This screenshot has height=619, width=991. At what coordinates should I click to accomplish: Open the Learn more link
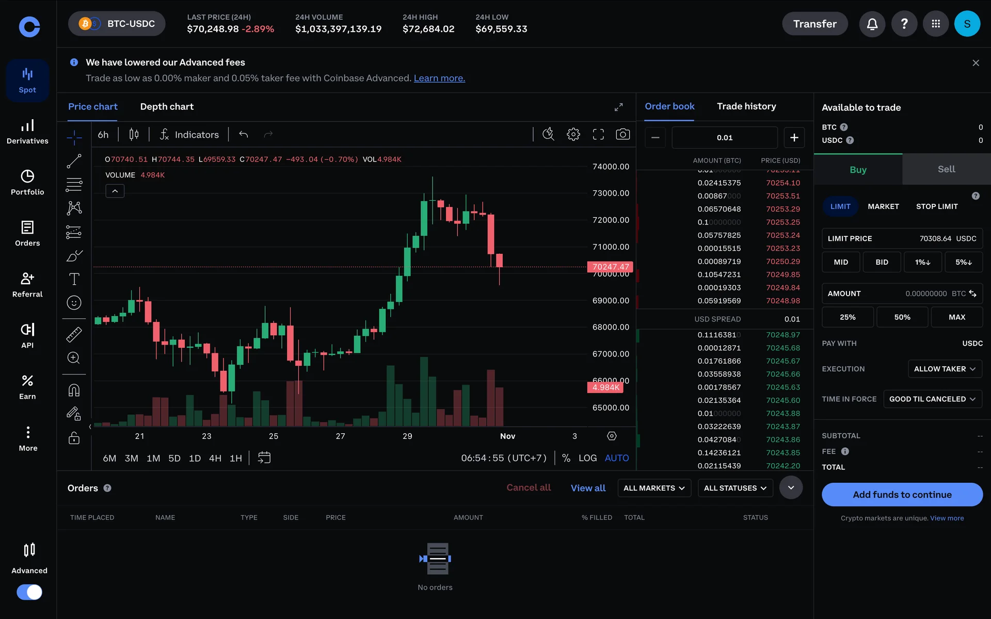click(x=439, y=78)
